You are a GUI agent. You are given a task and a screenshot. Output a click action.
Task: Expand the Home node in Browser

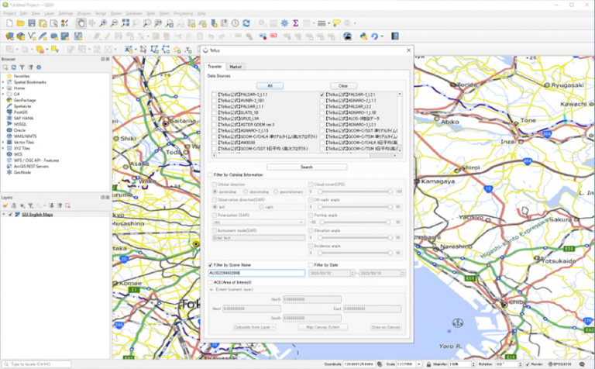click(x=3, y=88)
